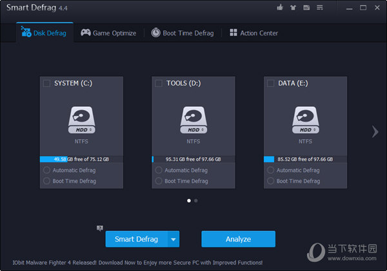Open the IObit Malware Fighter 4 promo link
Viewport: 387px width, 271px height.
tap(137, 263)
